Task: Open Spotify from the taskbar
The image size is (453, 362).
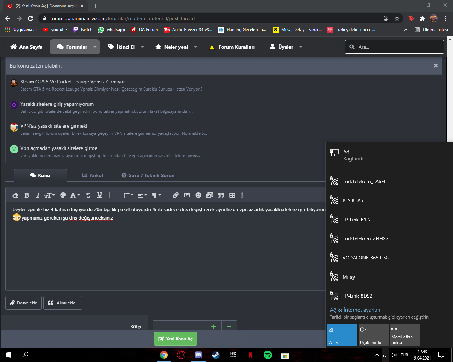Action: [268, 355]
